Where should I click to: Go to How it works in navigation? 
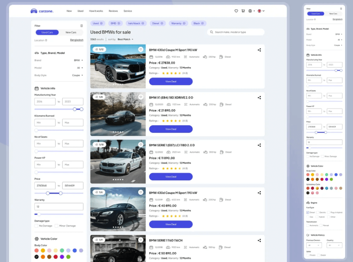pos(96,11)
